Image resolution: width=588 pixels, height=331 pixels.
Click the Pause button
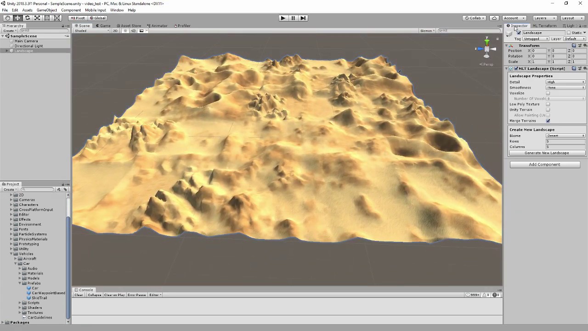point(293,18)
